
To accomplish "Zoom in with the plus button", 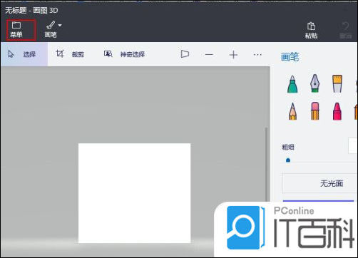I will tap(233, 55).
